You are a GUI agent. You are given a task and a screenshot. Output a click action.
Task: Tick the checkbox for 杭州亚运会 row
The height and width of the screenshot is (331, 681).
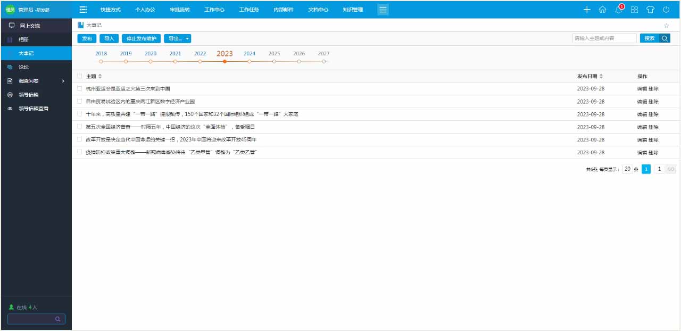[x=80, y=88]
